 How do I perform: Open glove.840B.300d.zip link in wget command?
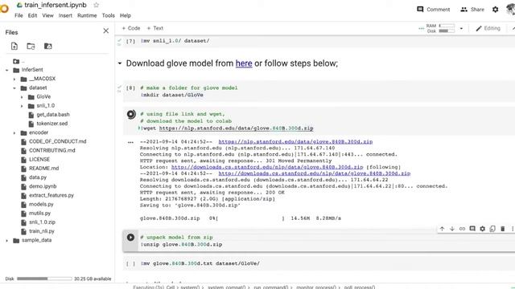click(x=236, y=128)
